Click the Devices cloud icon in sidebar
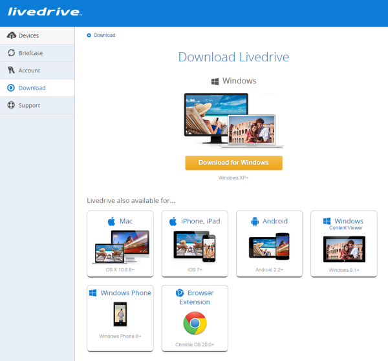This screenshot has height=361, width=388. (12, 36)
